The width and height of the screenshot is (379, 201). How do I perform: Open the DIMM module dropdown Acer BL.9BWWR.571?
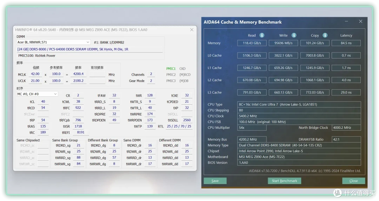[53, 42]
